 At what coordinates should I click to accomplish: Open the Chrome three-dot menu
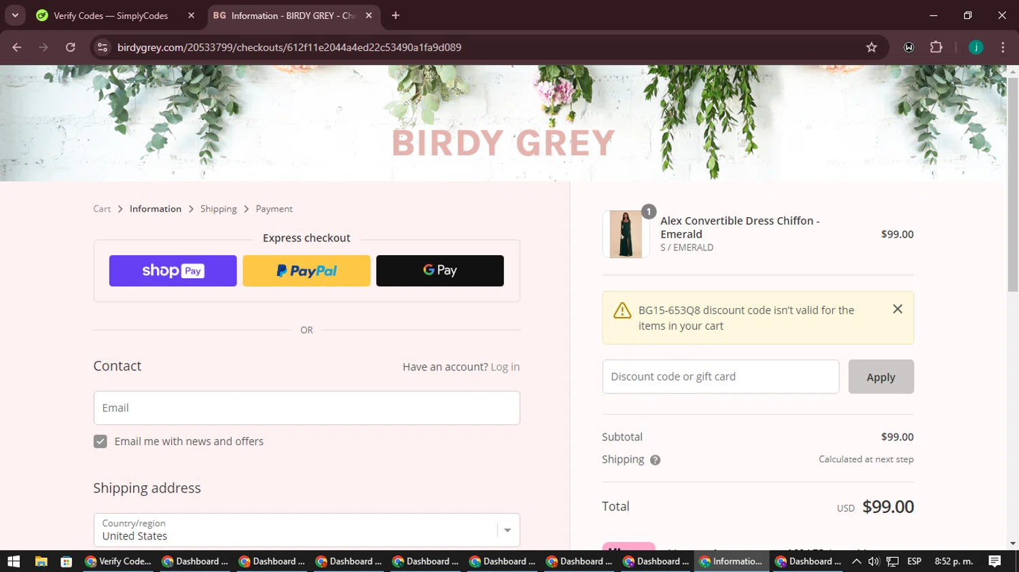[1003, 47]
